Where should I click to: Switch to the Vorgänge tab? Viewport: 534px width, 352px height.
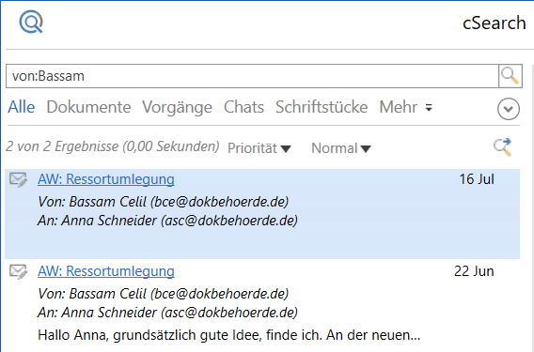tap(177, 107)
